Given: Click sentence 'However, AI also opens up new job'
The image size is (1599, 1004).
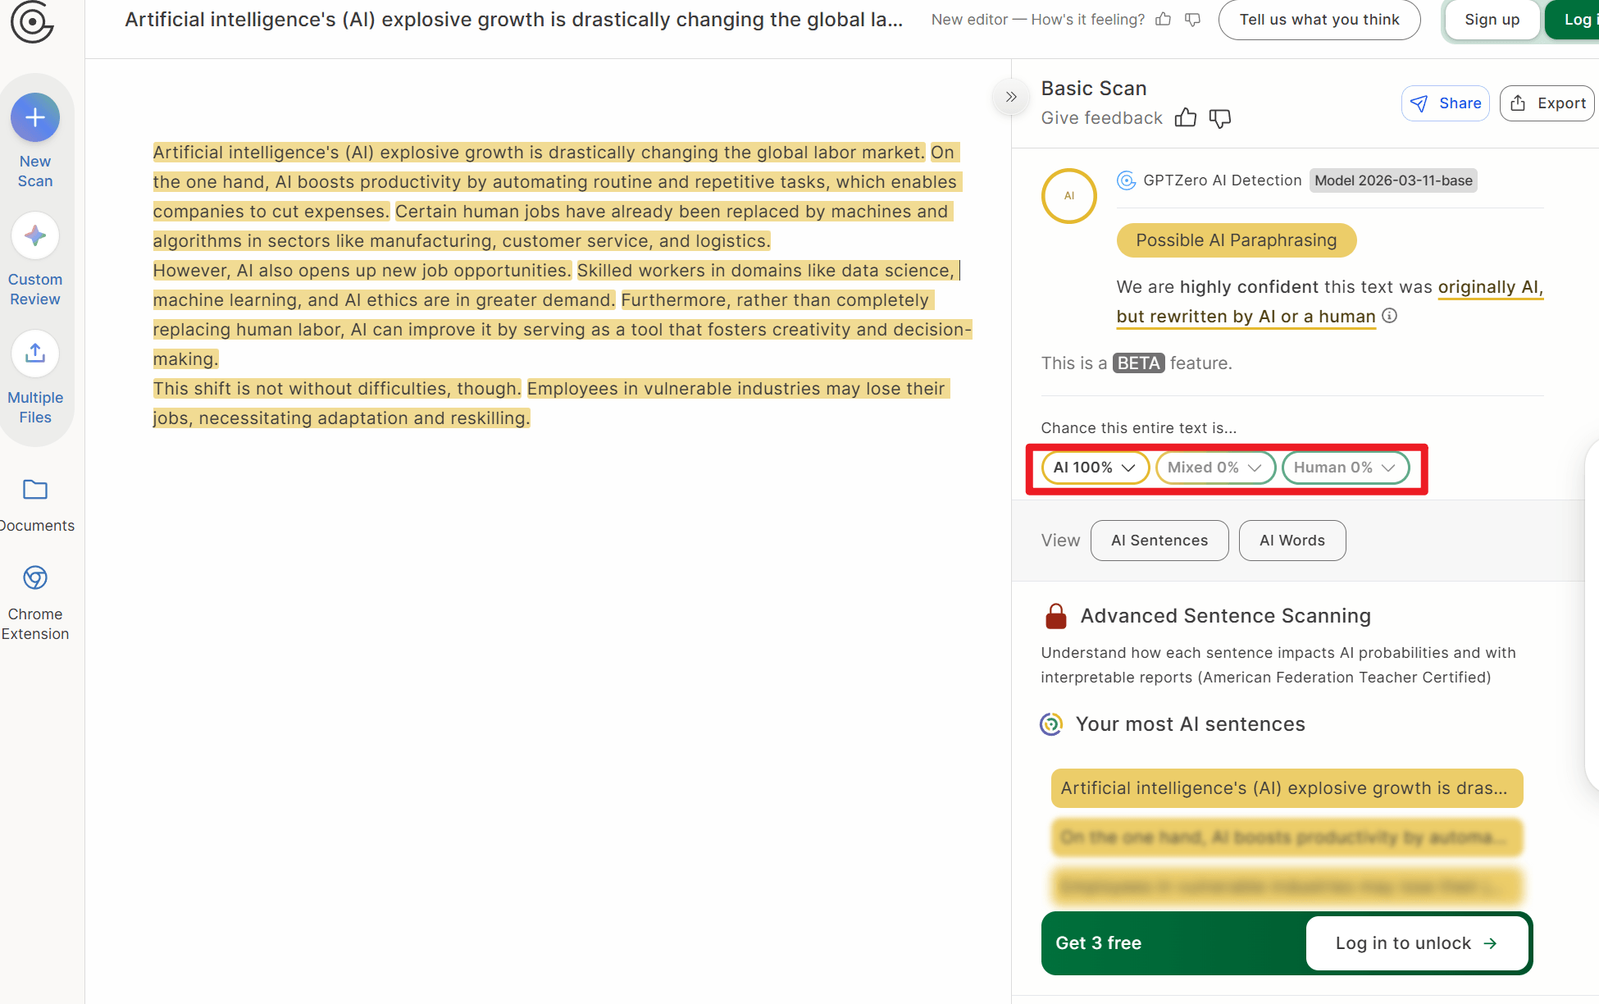Looking at the screenshot, I should tap(362, 271).
